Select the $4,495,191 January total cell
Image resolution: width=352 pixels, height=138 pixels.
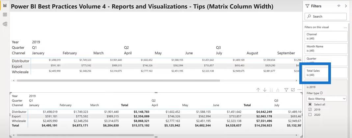[x=49, y=126]
